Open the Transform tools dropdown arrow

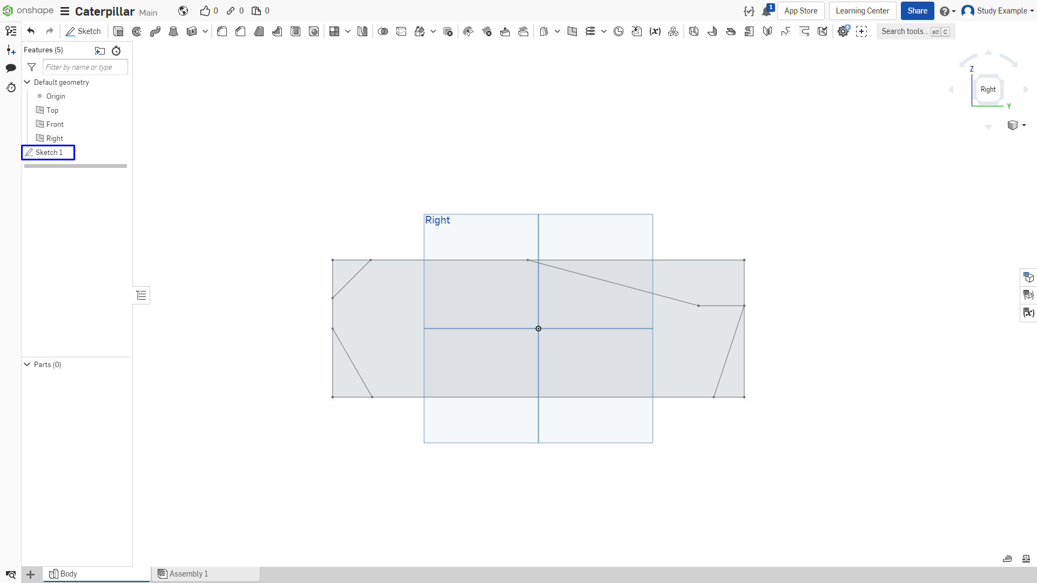(433, 31)
